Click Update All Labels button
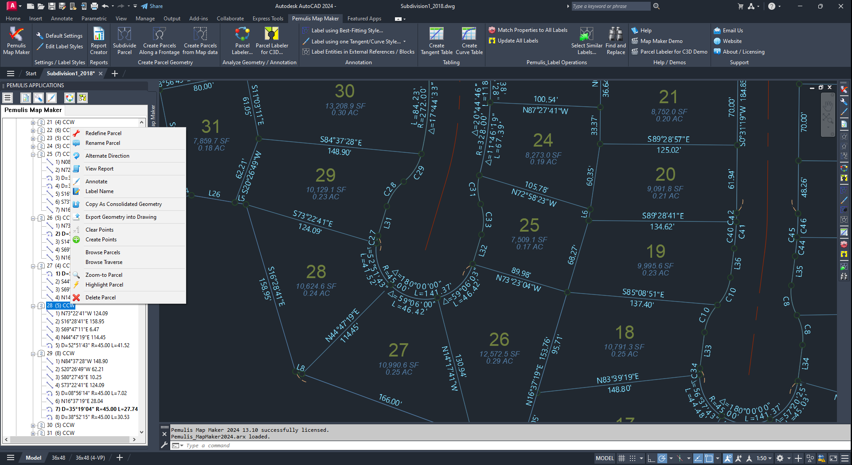This screenshot has width=852, height=465. point(513,41)
